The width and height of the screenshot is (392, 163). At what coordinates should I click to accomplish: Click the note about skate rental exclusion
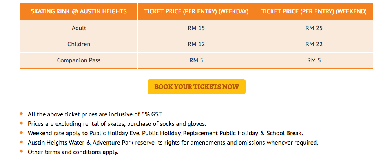coord(117,123)
